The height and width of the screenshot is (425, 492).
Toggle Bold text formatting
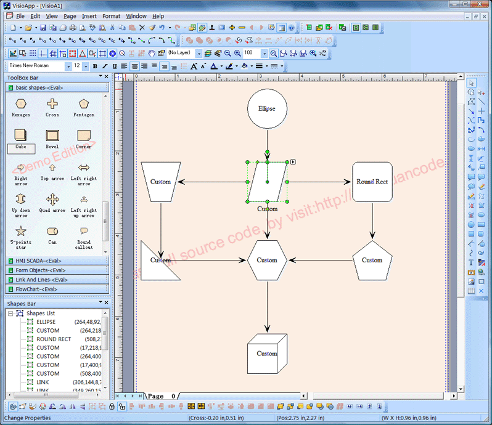95,67
